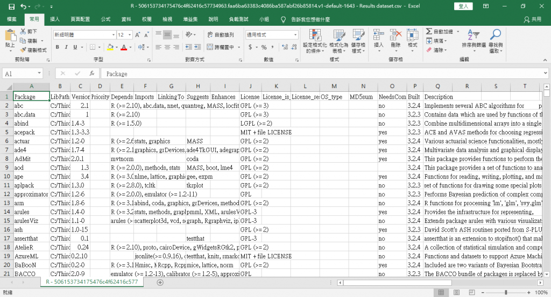Click the Undo arrow icon

click(x=24, y=6)
